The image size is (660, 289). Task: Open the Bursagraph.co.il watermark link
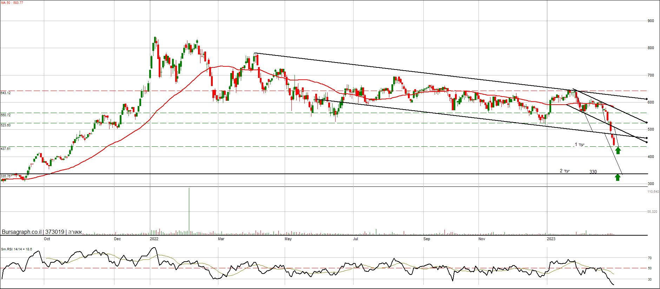(x=22, y=232)
